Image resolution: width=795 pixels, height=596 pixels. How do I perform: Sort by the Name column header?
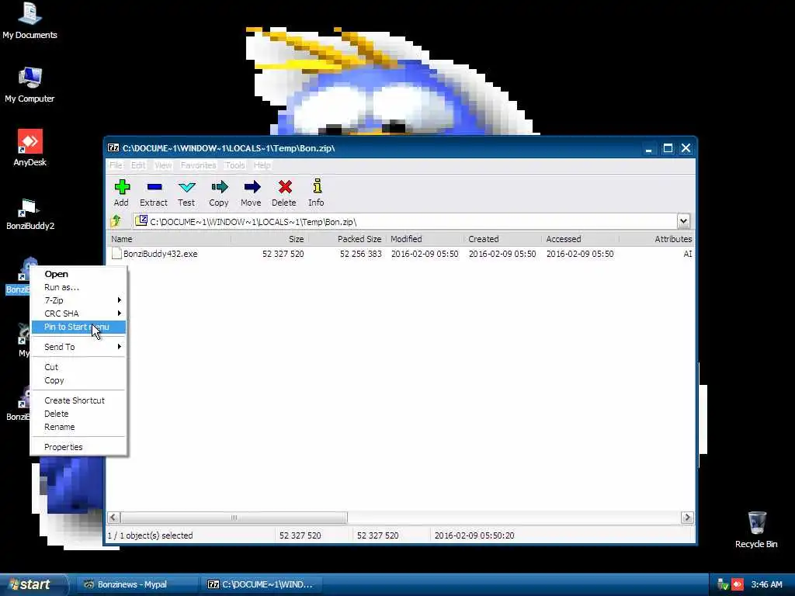pos(169,239)
